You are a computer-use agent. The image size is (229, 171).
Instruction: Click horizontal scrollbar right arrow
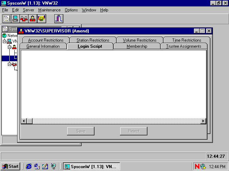pos(203,121)
